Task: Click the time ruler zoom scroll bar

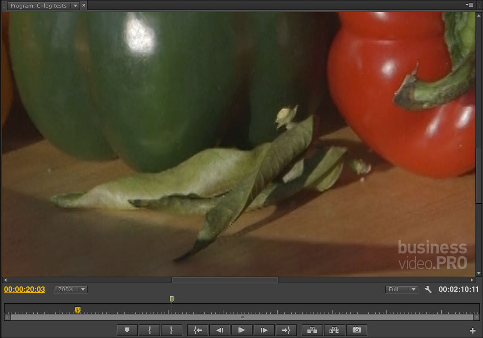Action: [242, 317]
